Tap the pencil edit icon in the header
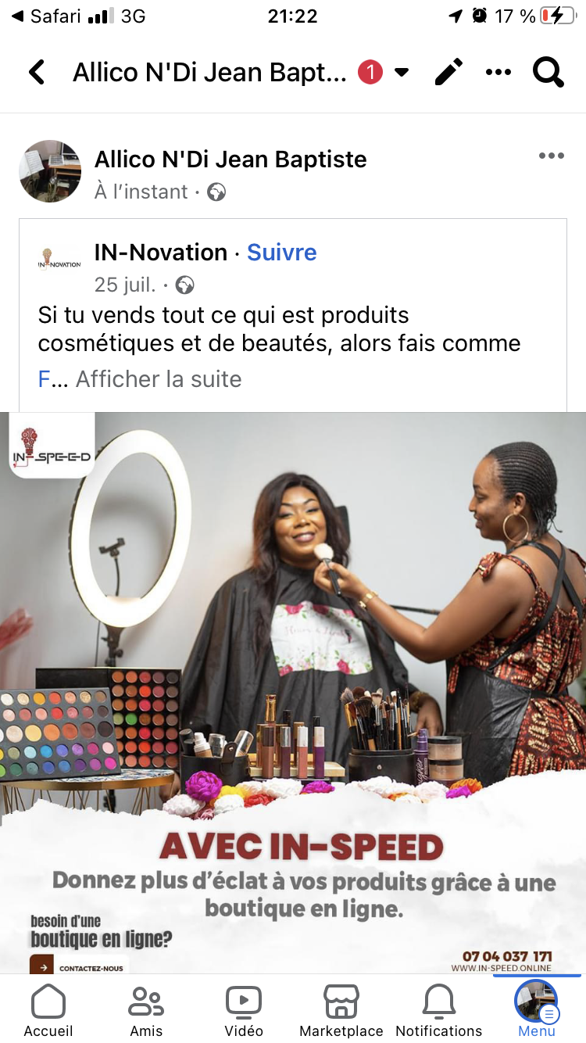Image resolution: width=586 pixels, height=1043 pixels. (448, 73)
